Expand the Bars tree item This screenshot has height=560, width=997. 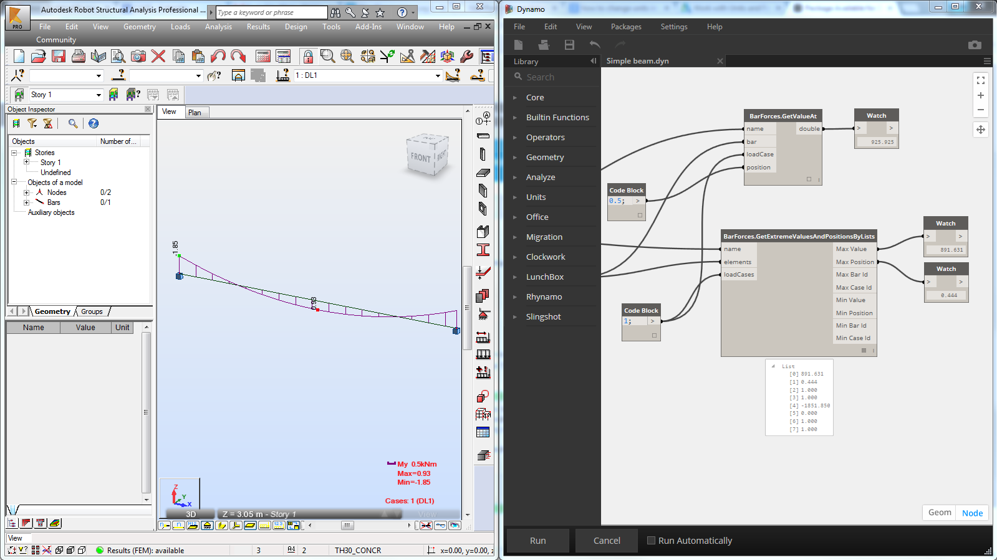(x=26, y=202)
